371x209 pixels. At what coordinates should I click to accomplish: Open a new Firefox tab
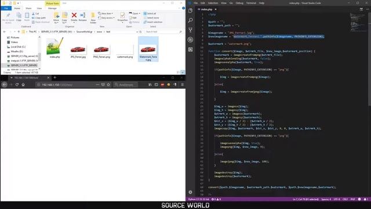pyautogui.click(x=55, y=77)
